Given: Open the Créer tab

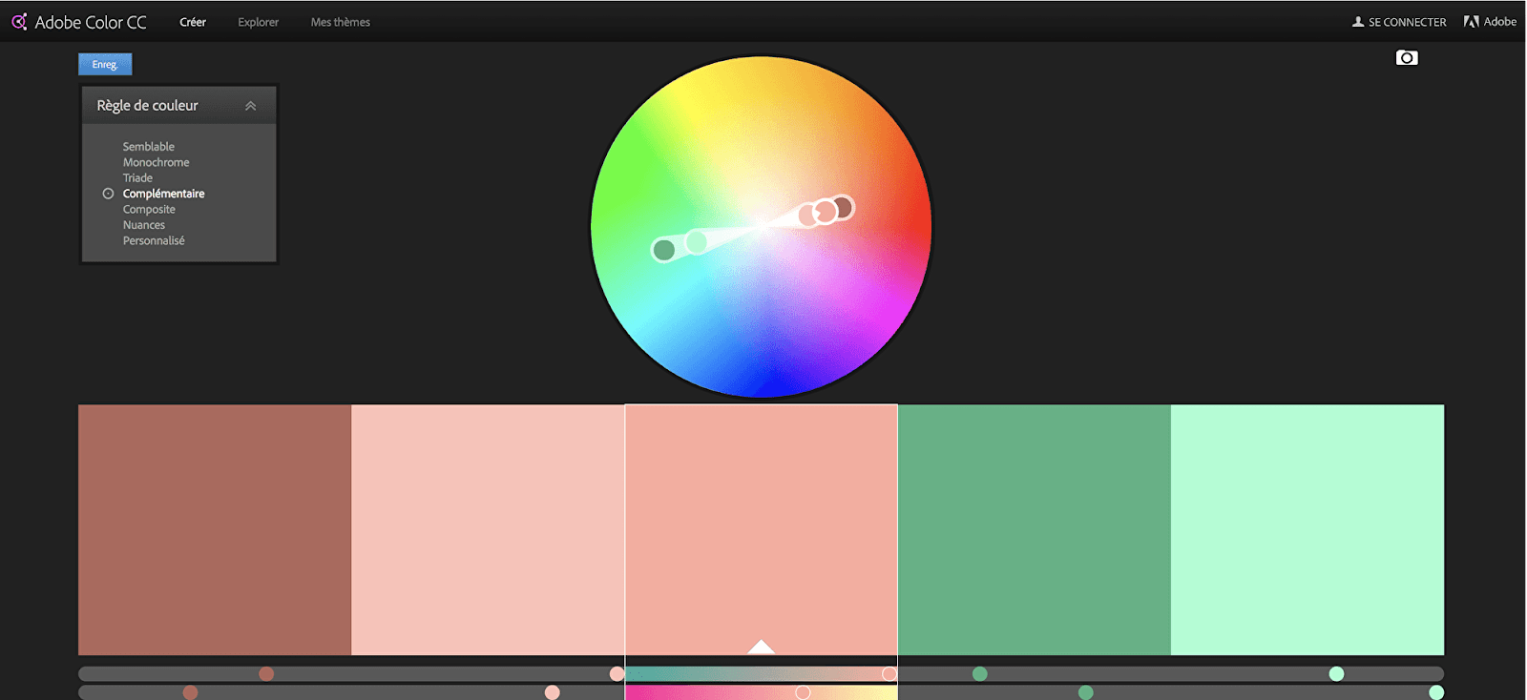Looking at the screenshot, I should (193, 22).
